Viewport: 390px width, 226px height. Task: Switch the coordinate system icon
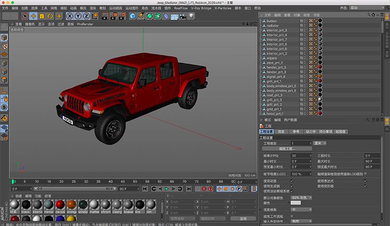tap(95, 16)
